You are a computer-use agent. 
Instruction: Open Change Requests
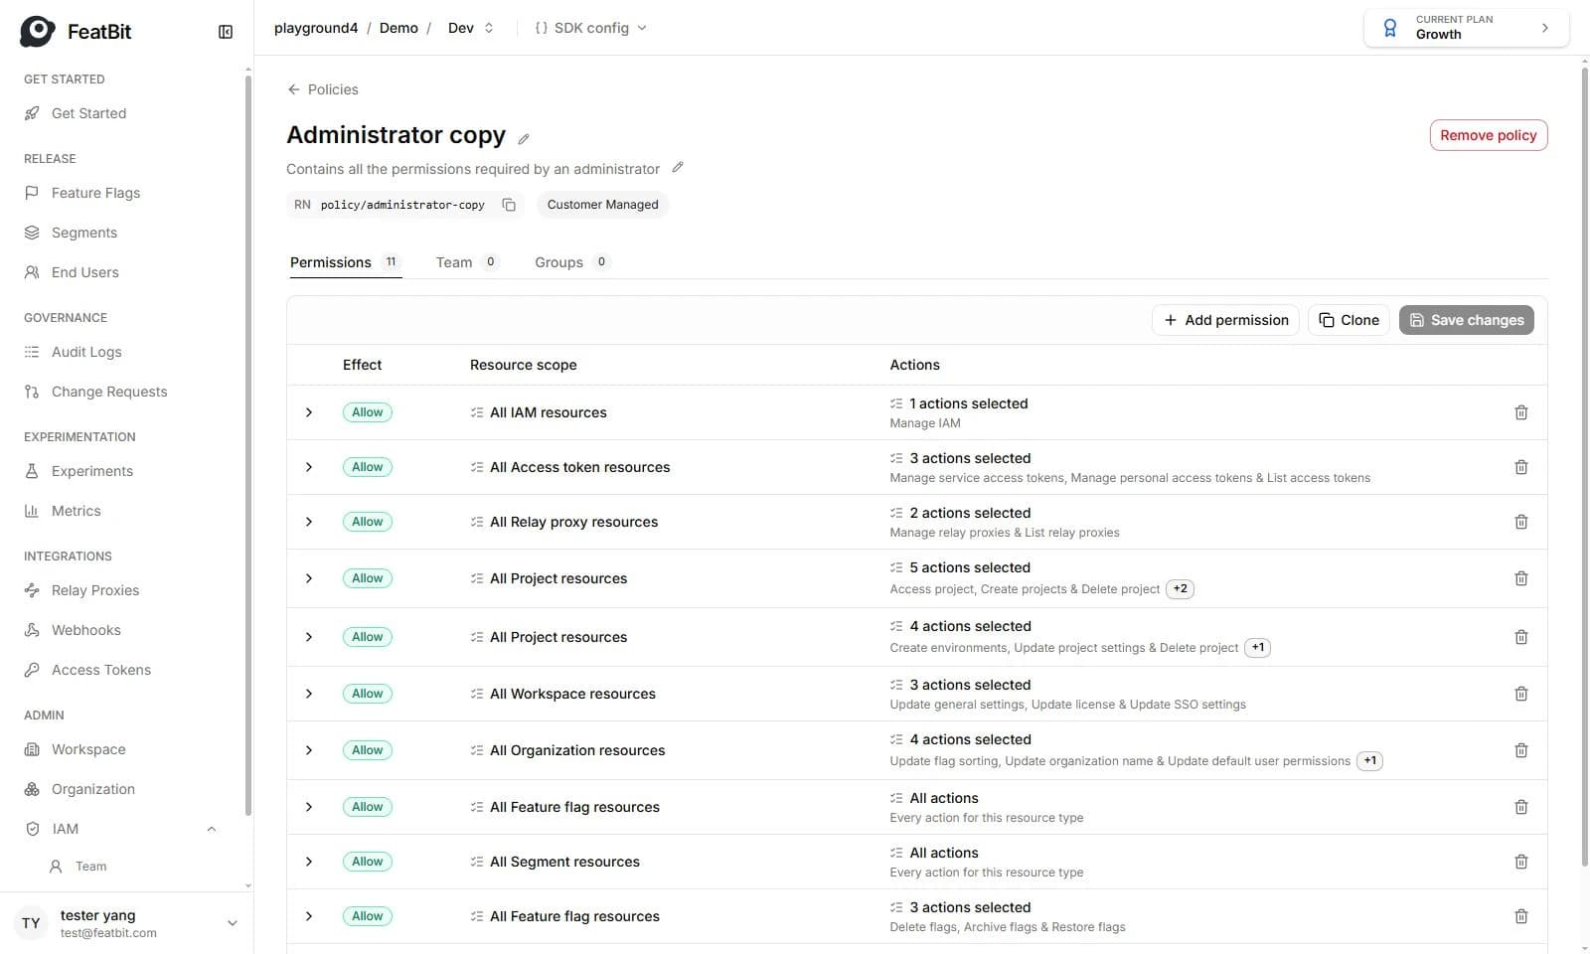point(109,392)
